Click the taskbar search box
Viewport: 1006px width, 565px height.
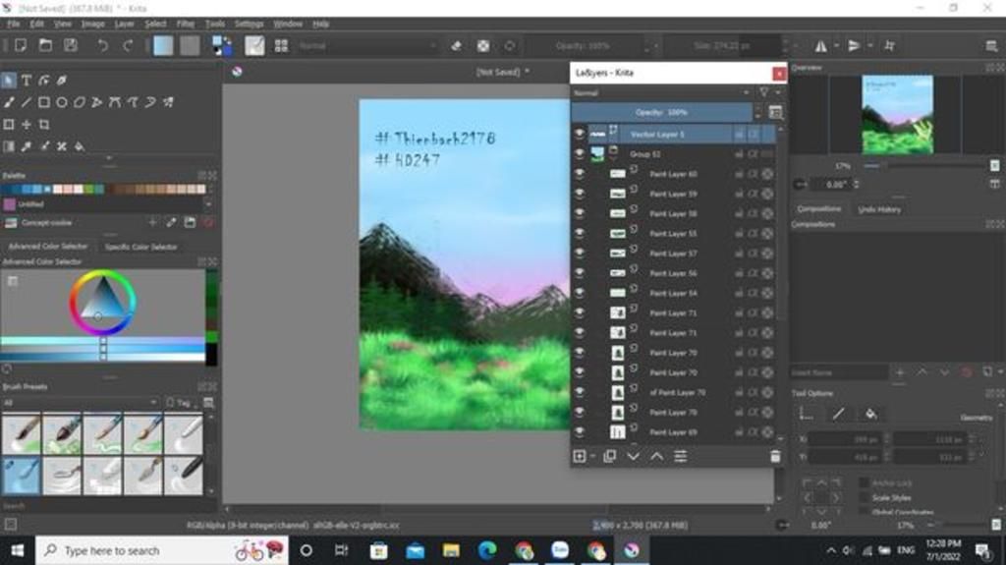pyautogui.click(x=162, y=550)
